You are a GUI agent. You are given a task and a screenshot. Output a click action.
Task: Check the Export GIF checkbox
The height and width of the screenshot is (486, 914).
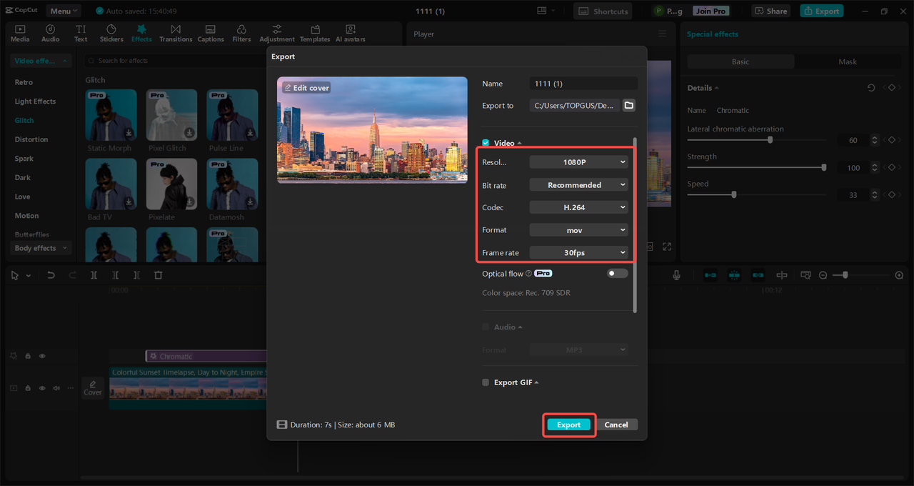(x=486, y=382)
